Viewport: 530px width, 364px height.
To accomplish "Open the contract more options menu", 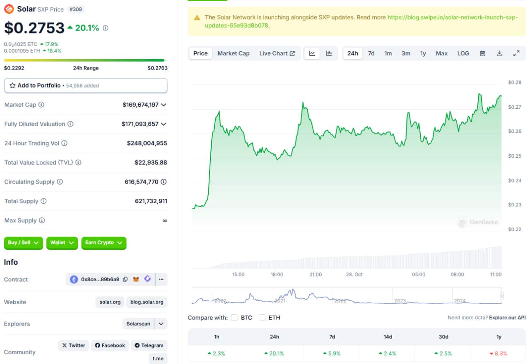I will 161,280.
